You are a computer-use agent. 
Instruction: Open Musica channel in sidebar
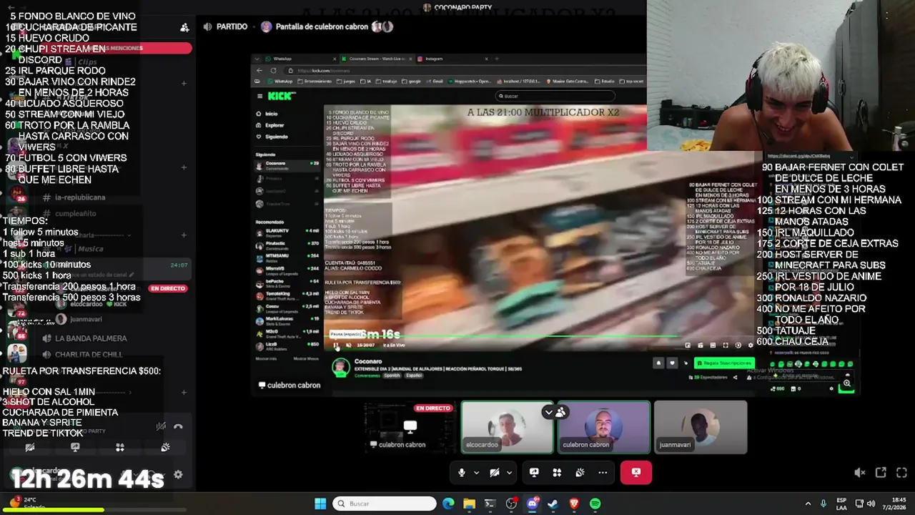(x=90, y=249)
